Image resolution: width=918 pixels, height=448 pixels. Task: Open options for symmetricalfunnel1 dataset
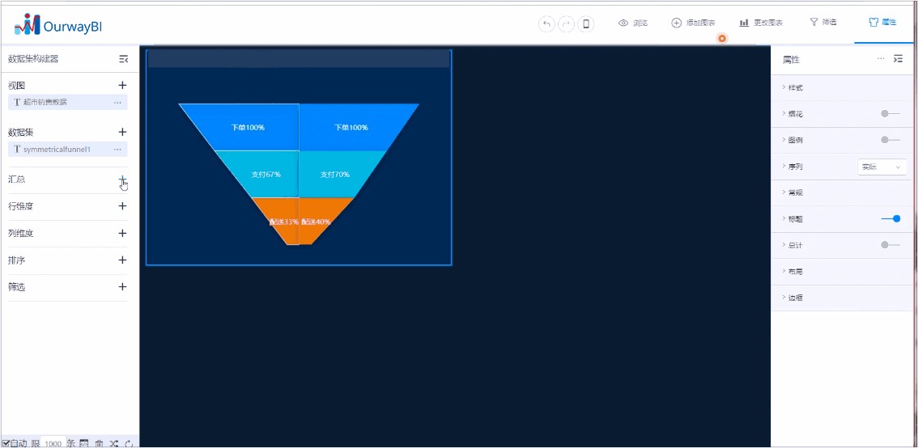(117, 150)
